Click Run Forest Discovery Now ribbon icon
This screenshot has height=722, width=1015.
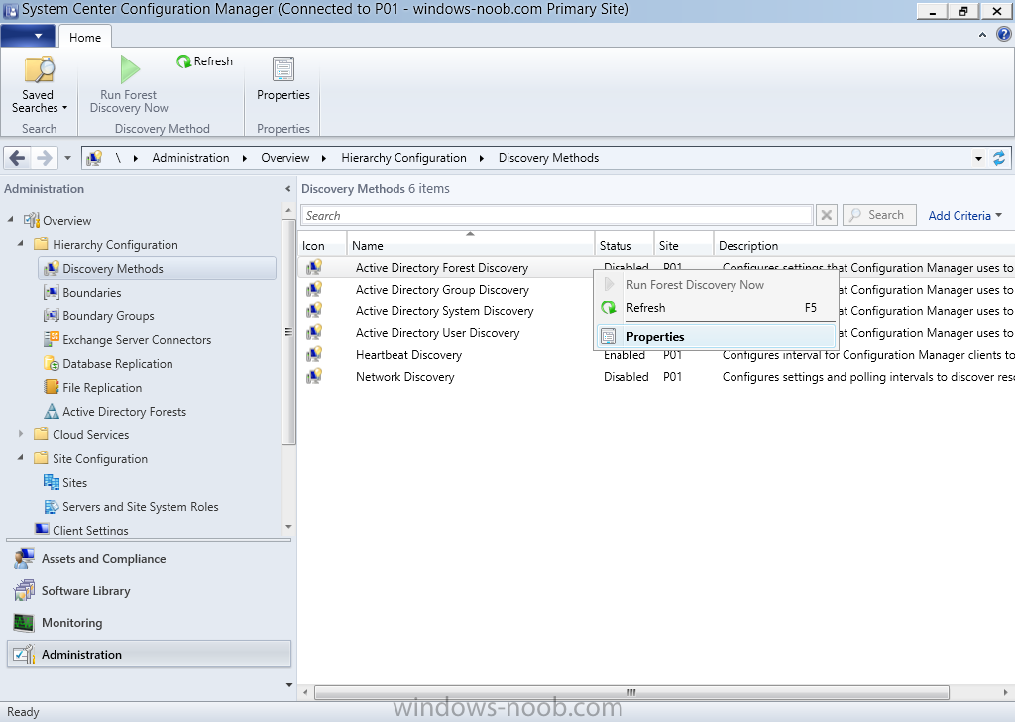[130, 69]
